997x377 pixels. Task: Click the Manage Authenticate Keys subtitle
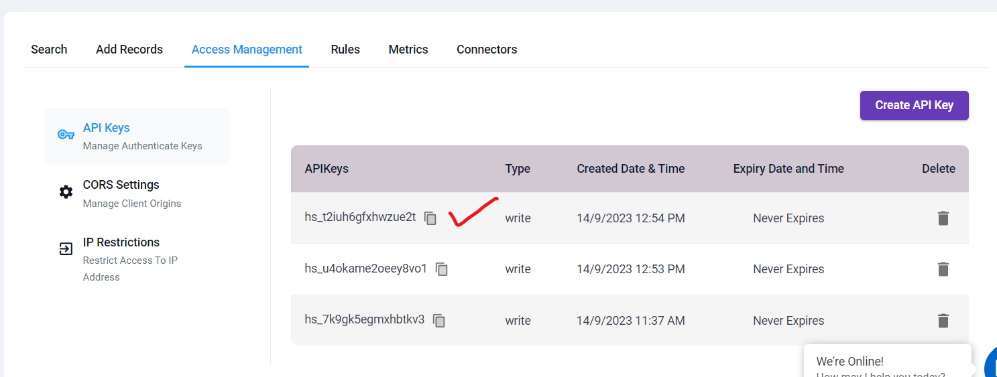point(142,146)
